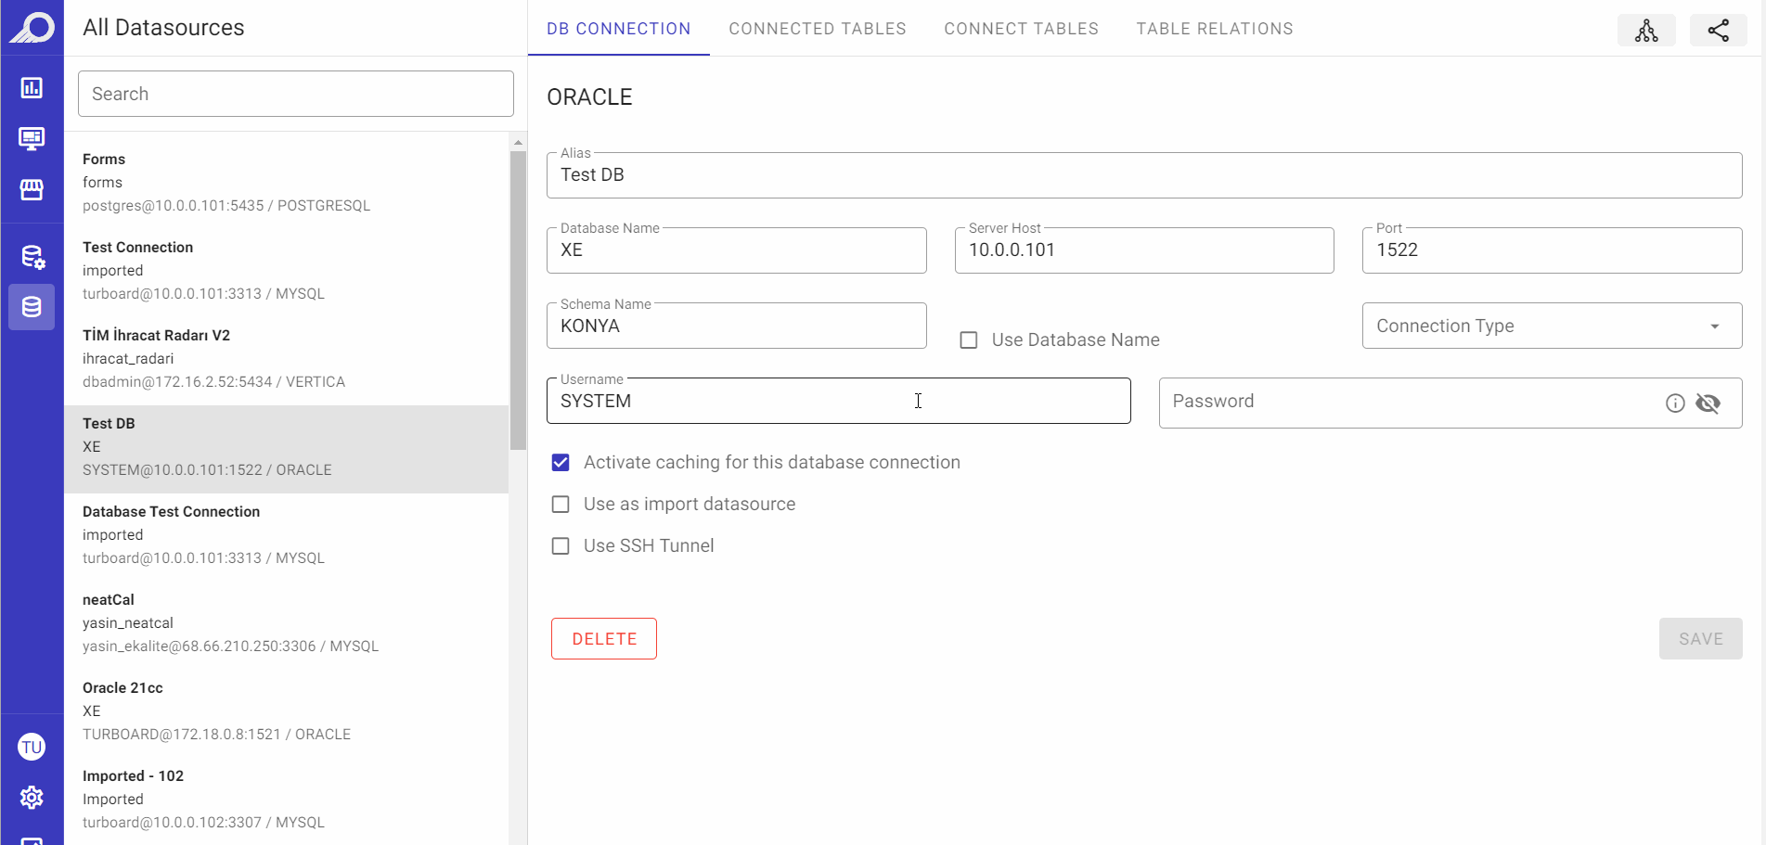This screenshot has height=845, width=1766.
Task: Select the TİM İhracat Radarı V2 datasource
Action: point(287,359)
